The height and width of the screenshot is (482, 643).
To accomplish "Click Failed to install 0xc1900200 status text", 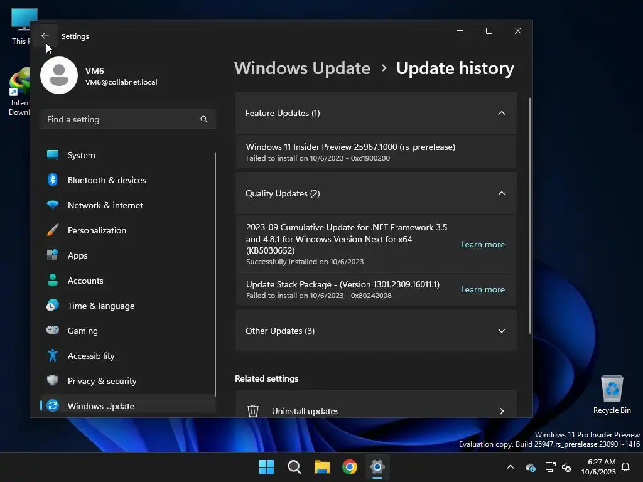I will (x=318, y=158).
